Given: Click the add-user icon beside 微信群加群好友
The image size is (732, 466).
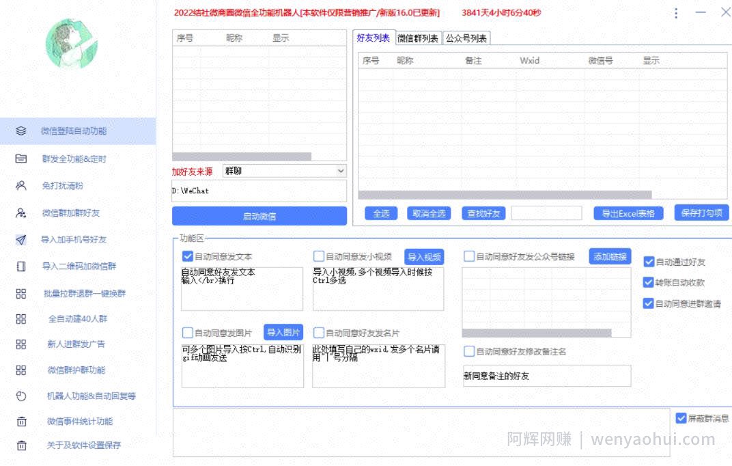Looking at the screenshot, I should 21,213.
